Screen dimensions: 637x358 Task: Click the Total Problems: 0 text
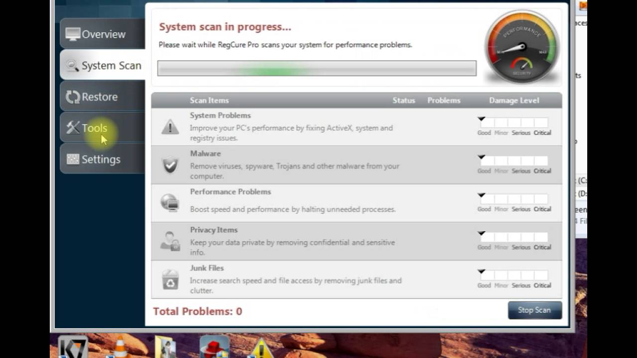click(x=198, y=311)
